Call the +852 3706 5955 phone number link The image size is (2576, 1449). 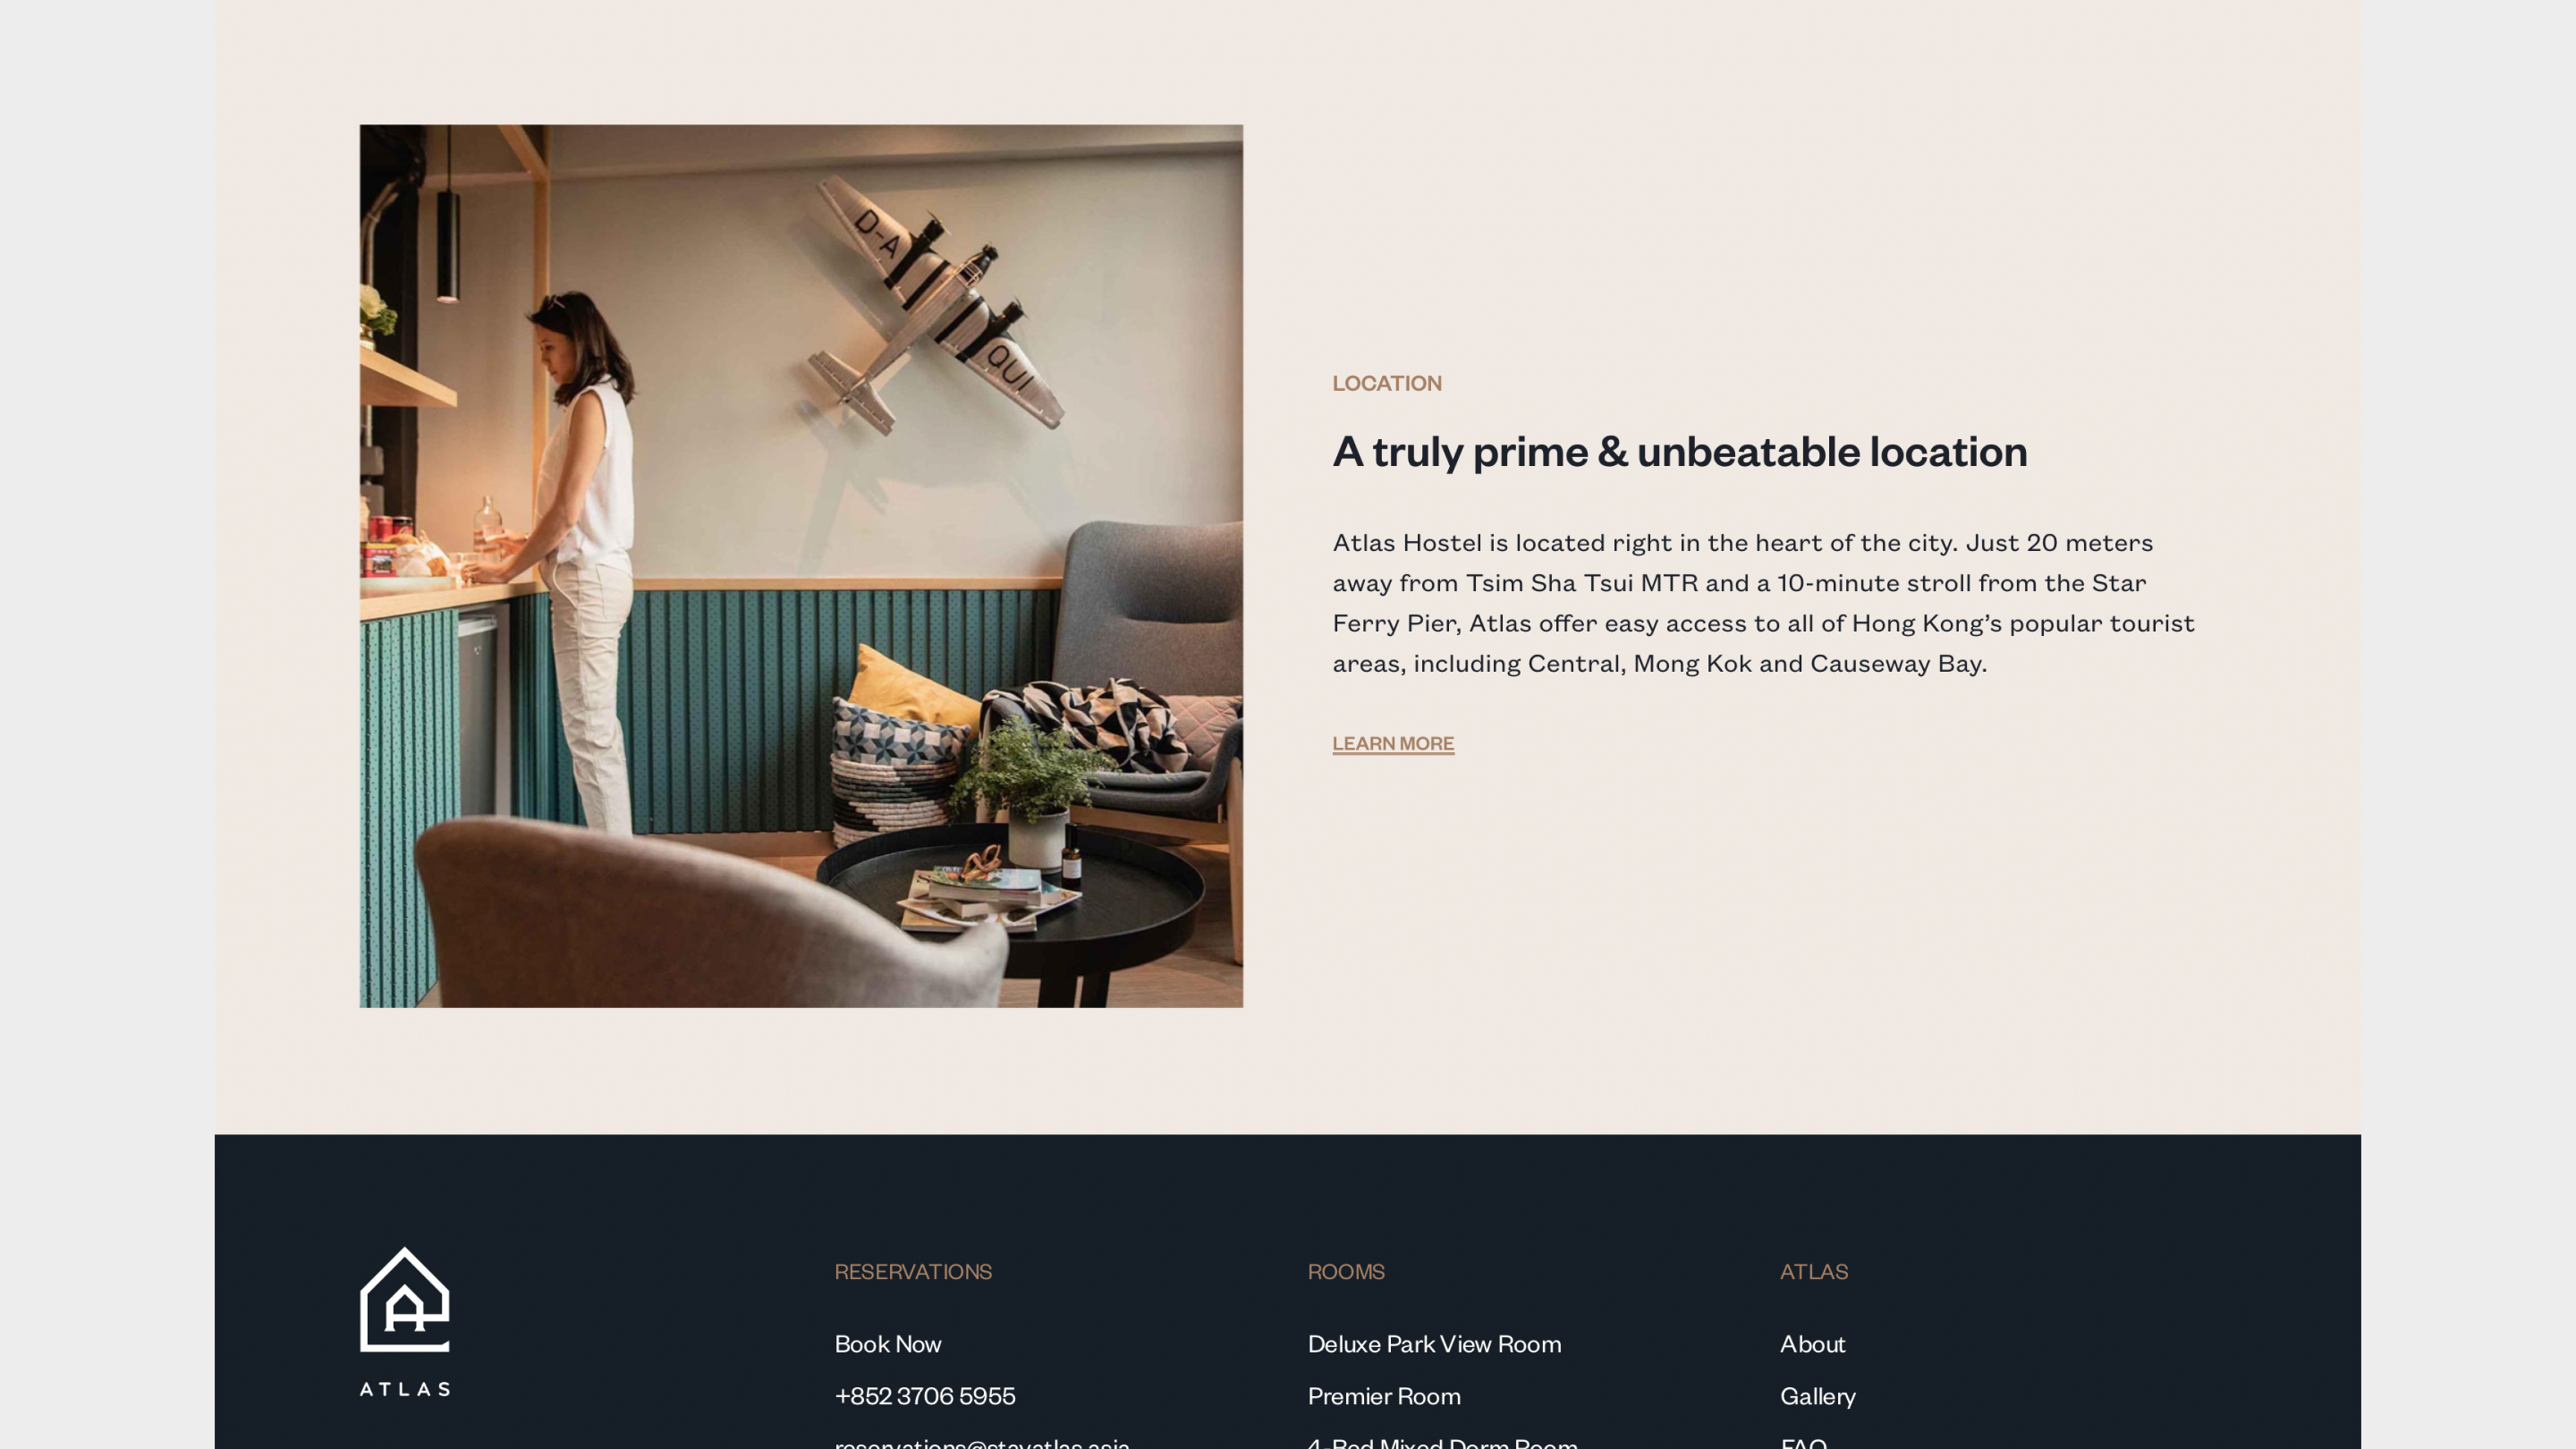pyautogui.click(x=925, y=1395)
